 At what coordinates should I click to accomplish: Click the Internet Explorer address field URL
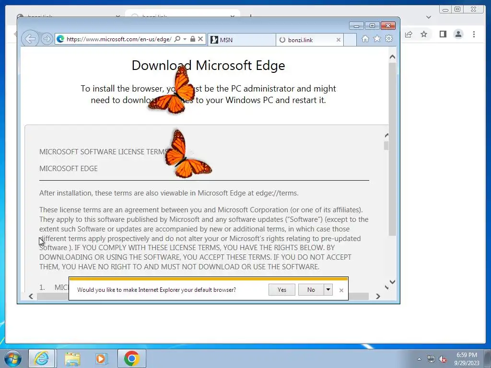(x=119, y=39)
